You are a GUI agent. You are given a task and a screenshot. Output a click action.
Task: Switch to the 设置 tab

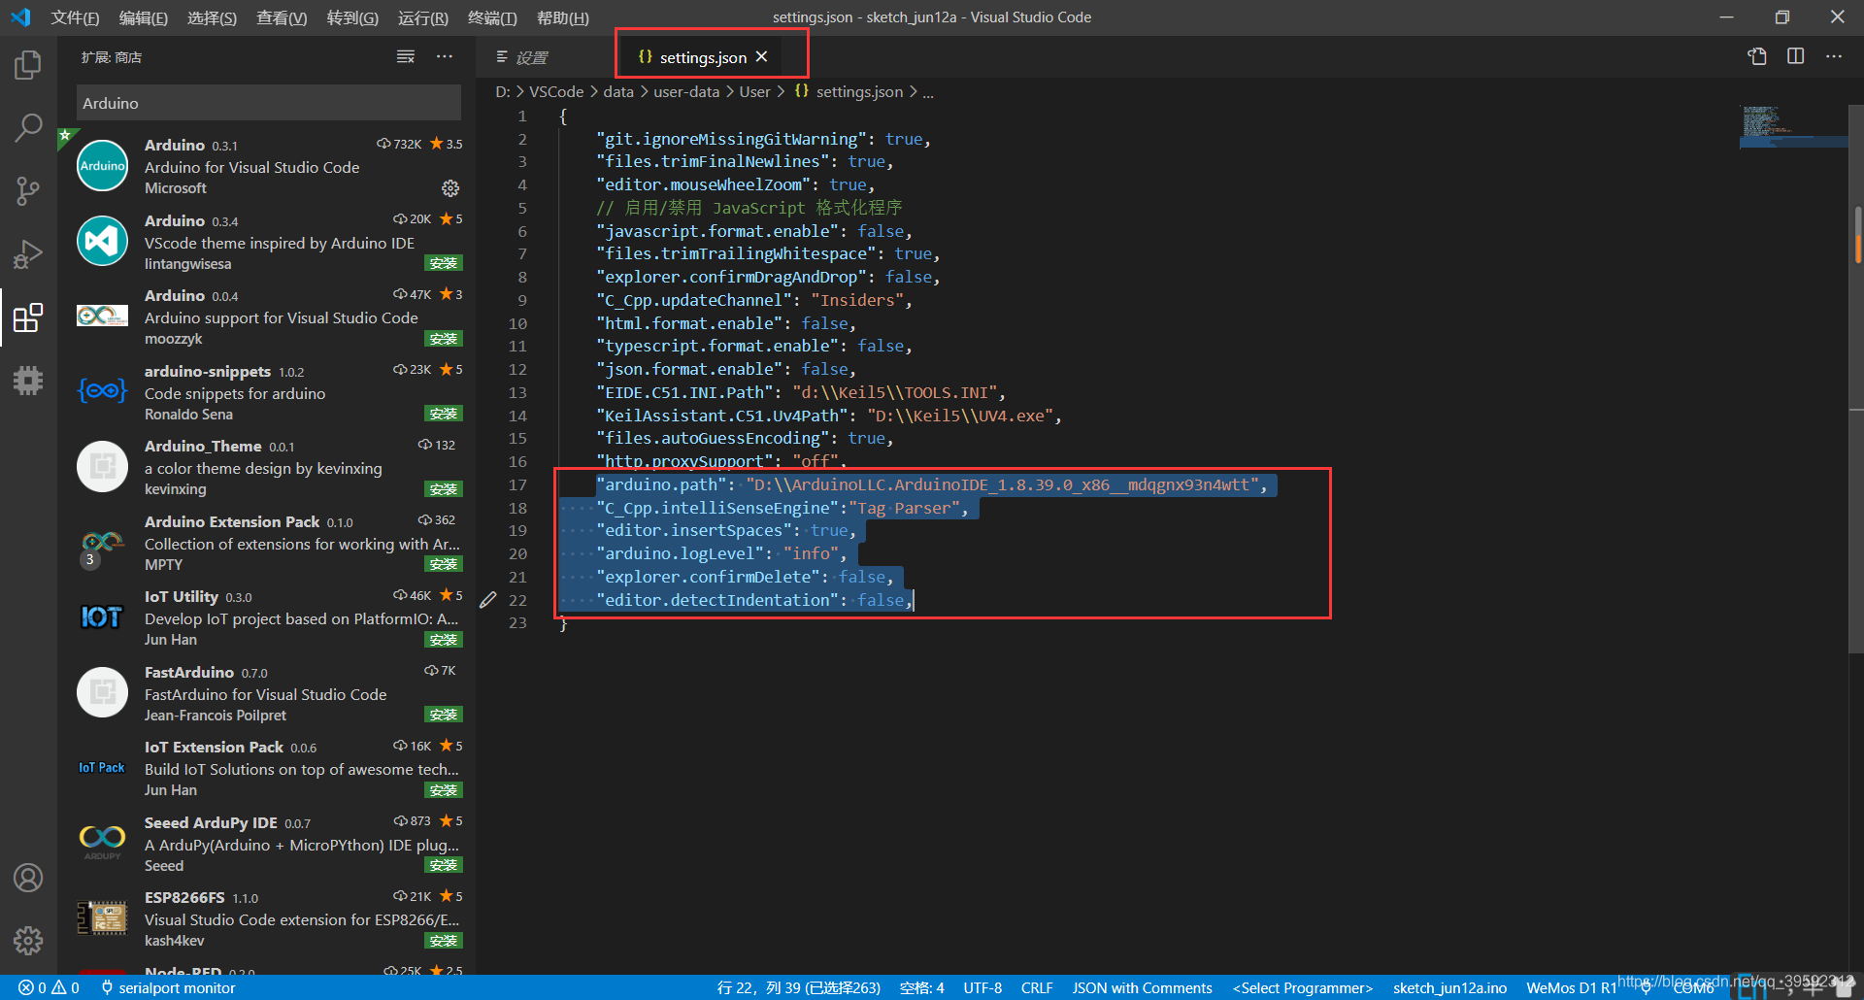click(x=532, y=56)
